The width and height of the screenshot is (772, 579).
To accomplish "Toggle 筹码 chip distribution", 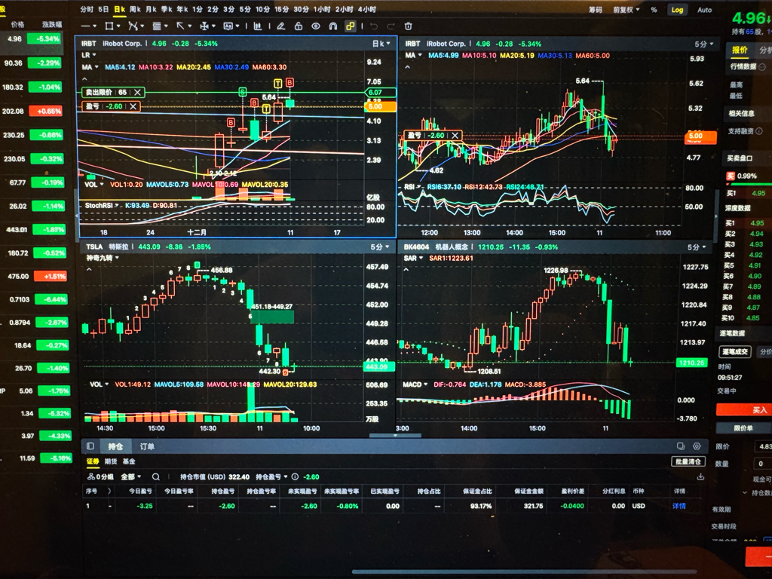I will pyautogui.click(x=596, y=10).
